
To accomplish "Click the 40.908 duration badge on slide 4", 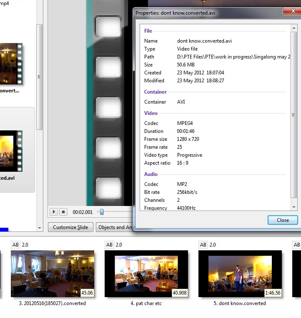I will [x=179, y=293].
